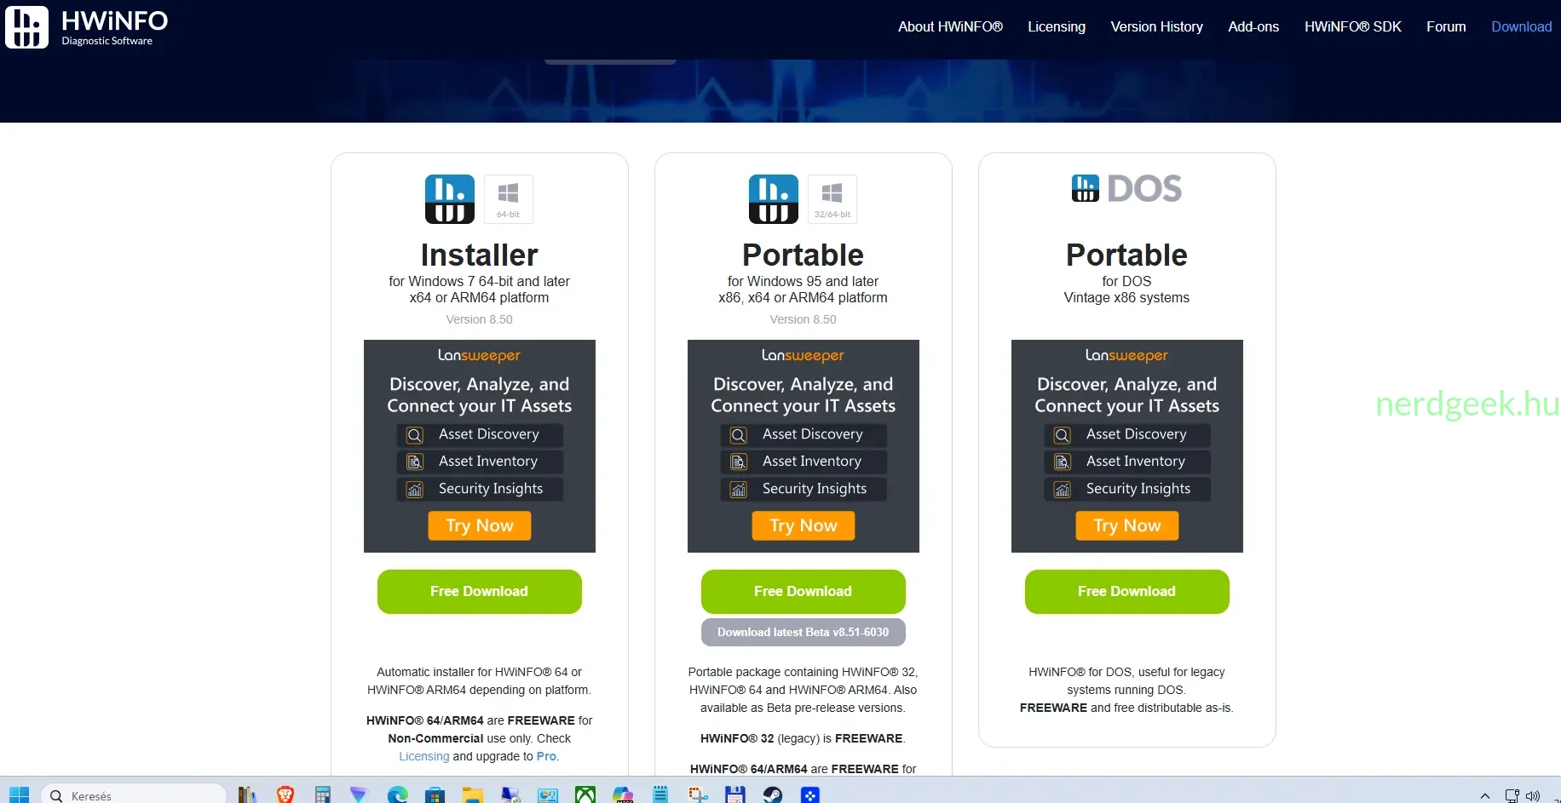
Task: Follow the Pro upgrade link
Action: [x=546, y=756]
